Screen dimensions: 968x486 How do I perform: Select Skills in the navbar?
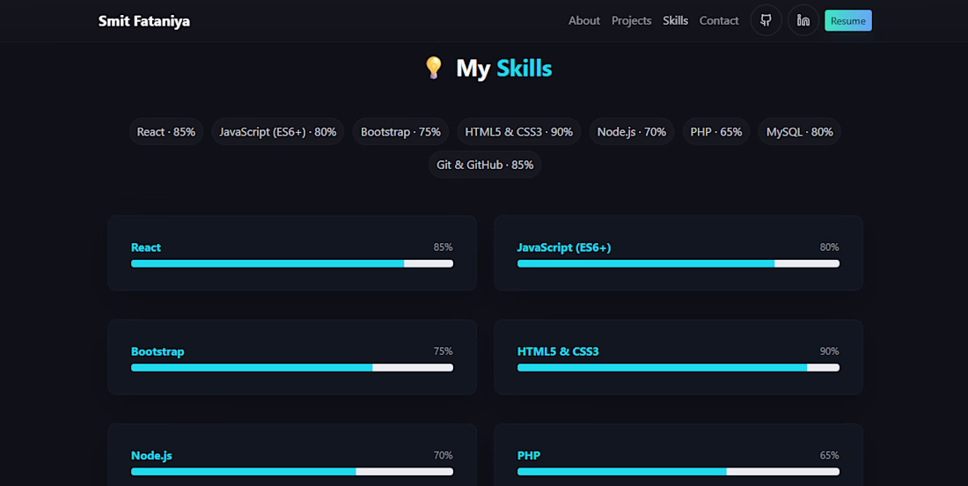(x=675, y=20)
